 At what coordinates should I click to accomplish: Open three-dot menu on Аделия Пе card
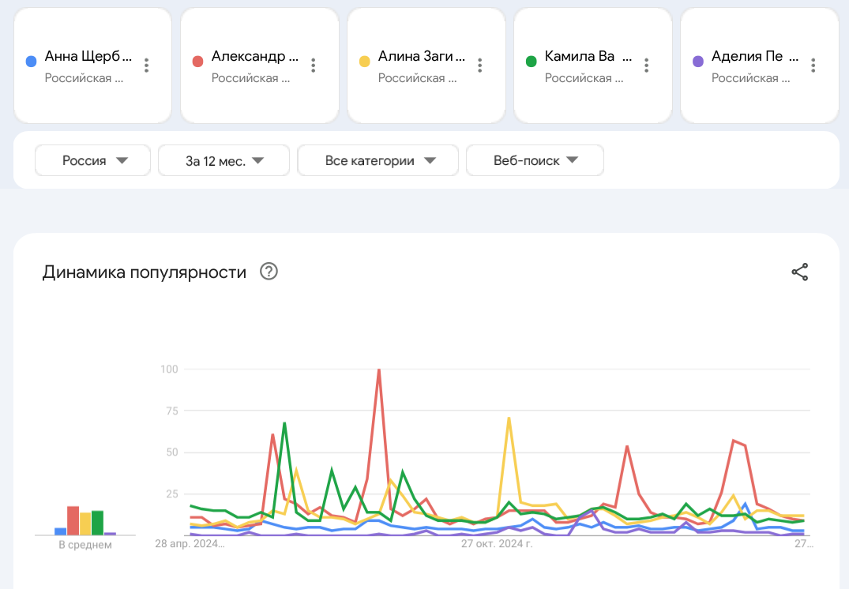click(x=813, y=66)
